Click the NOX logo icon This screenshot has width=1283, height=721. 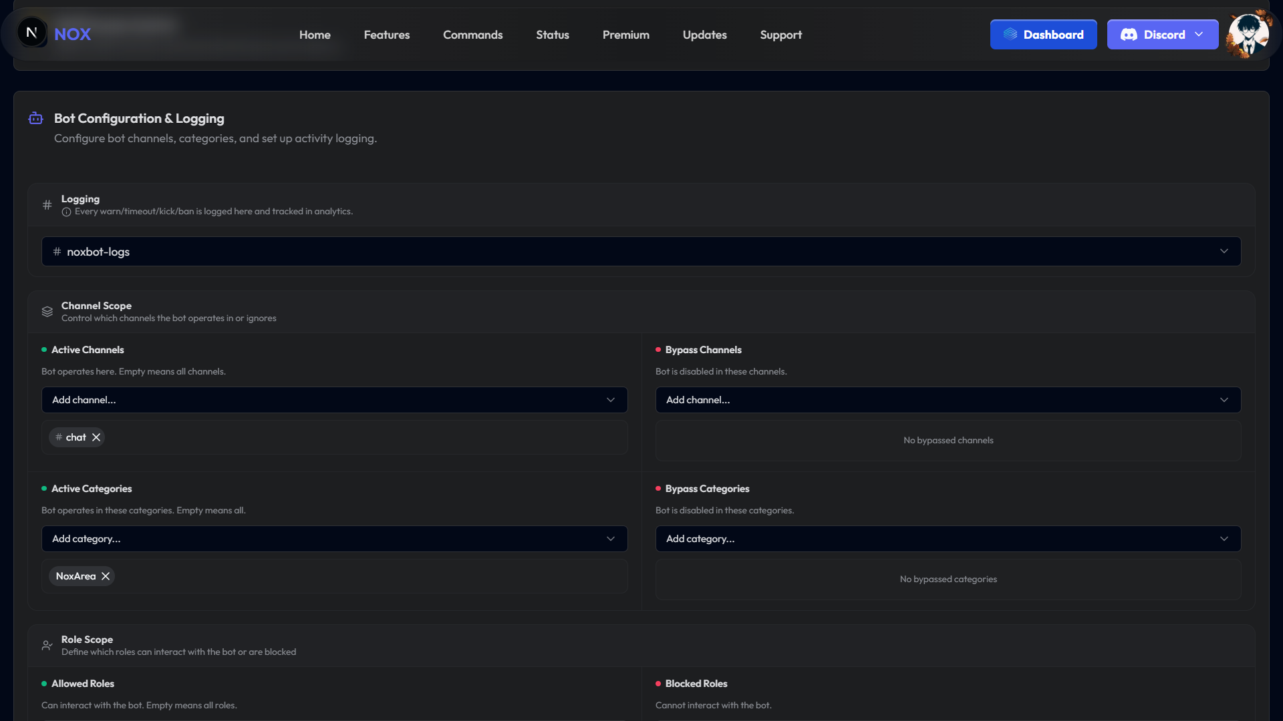31,33
